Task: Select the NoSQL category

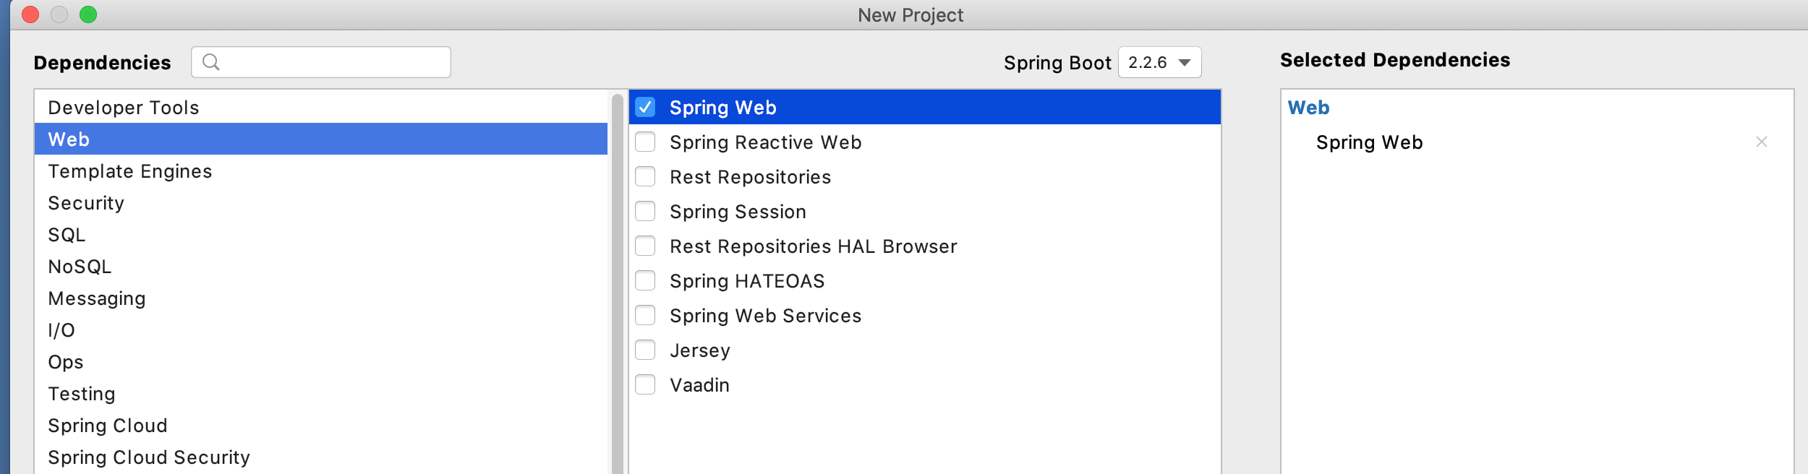Action: [80, 267]
